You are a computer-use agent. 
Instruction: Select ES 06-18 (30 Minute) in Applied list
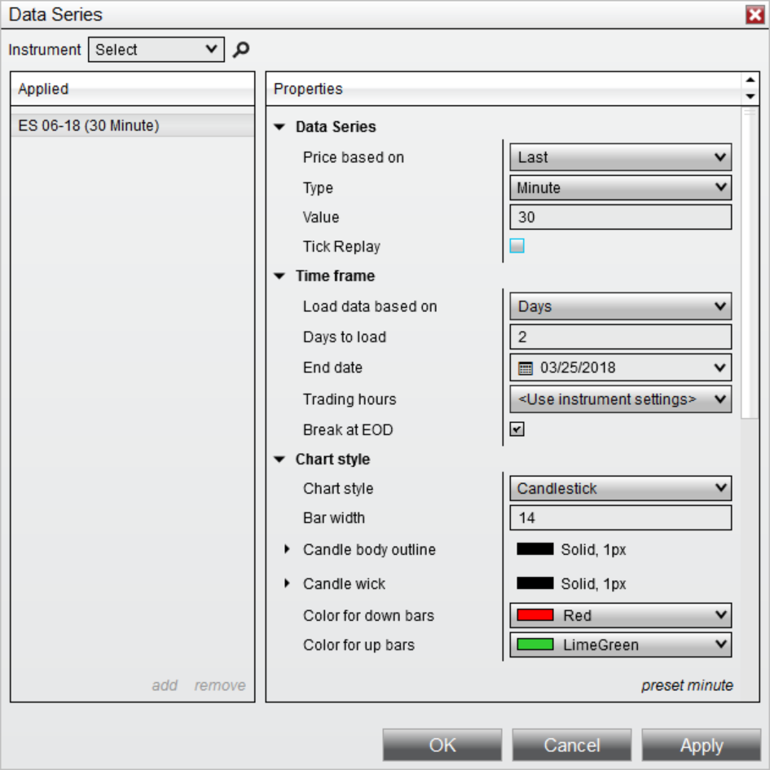point(133,125)
